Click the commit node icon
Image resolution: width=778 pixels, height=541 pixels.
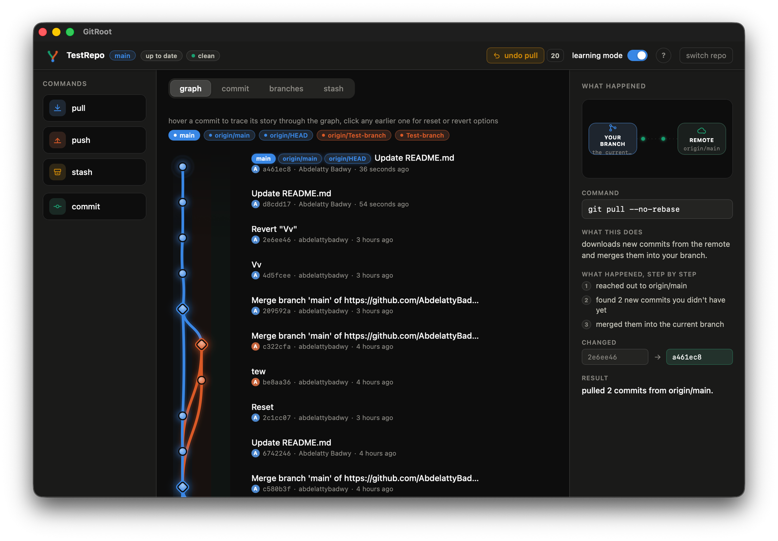(57, 206)
